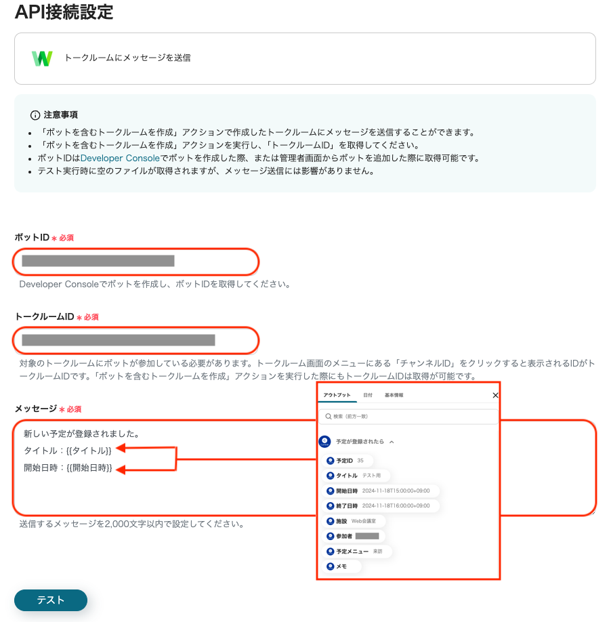The width and height of the screenshot is (611, 622).
Task: Select the 予定ID output item
Action: (x=348, y=461)
